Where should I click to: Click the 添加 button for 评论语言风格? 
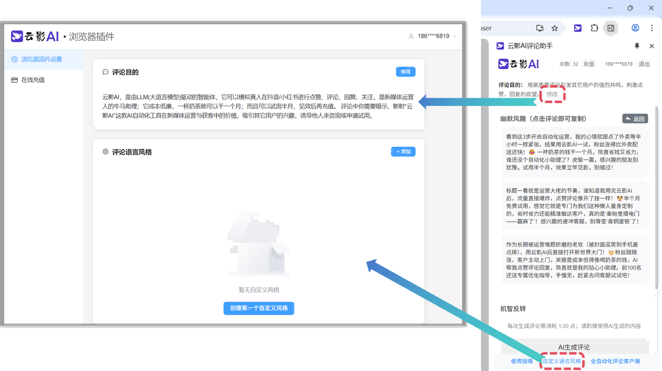(x=403, y=152)
